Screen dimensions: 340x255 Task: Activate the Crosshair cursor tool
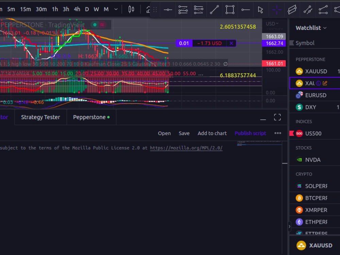[277, 10]
